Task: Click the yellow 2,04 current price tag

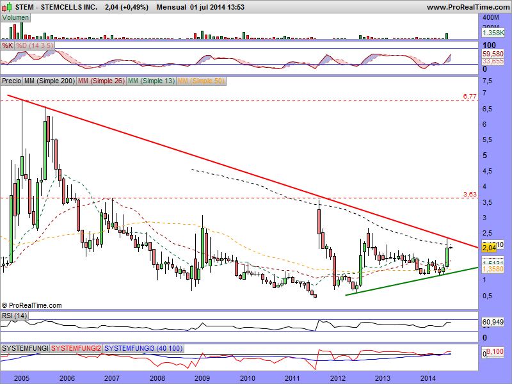Action: pyautogui.click(x=489, y=248)
